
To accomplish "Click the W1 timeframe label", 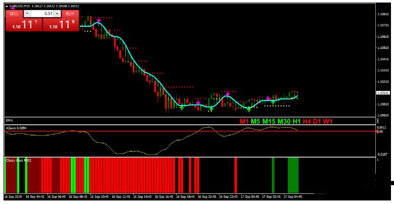I will coord(328,122).
